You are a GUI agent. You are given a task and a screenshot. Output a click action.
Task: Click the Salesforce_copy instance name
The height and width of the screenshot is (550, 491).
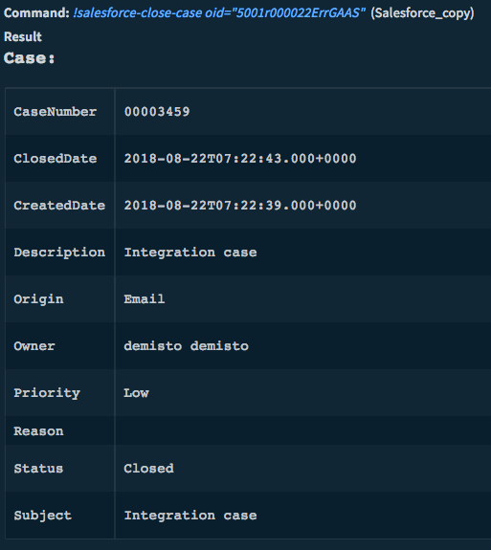click(422, 13)
